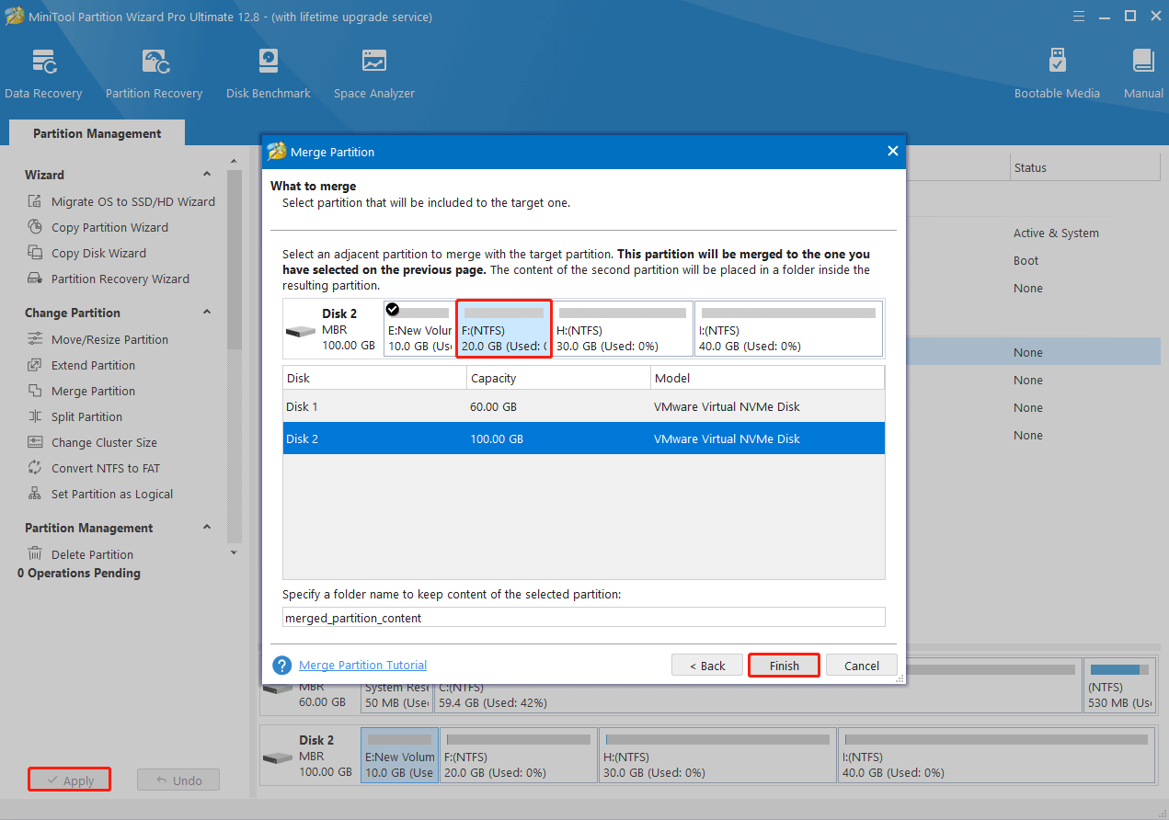Start Partition Recovery Wizard in the sidebar
The width and height of the screenshot is (1169, 820).
coord(109,279)
